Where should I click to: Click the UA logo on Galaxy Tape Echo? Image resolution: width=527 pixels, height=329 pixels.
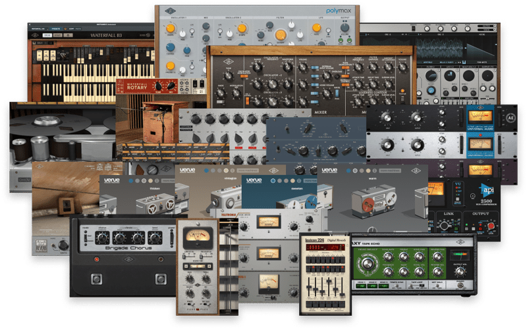tap(460, 241)
